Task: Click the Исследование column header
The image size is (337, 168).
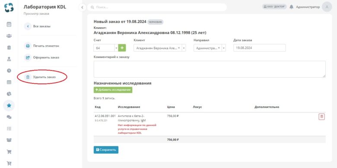Action: pyautogui.click(x=129, y=107)
